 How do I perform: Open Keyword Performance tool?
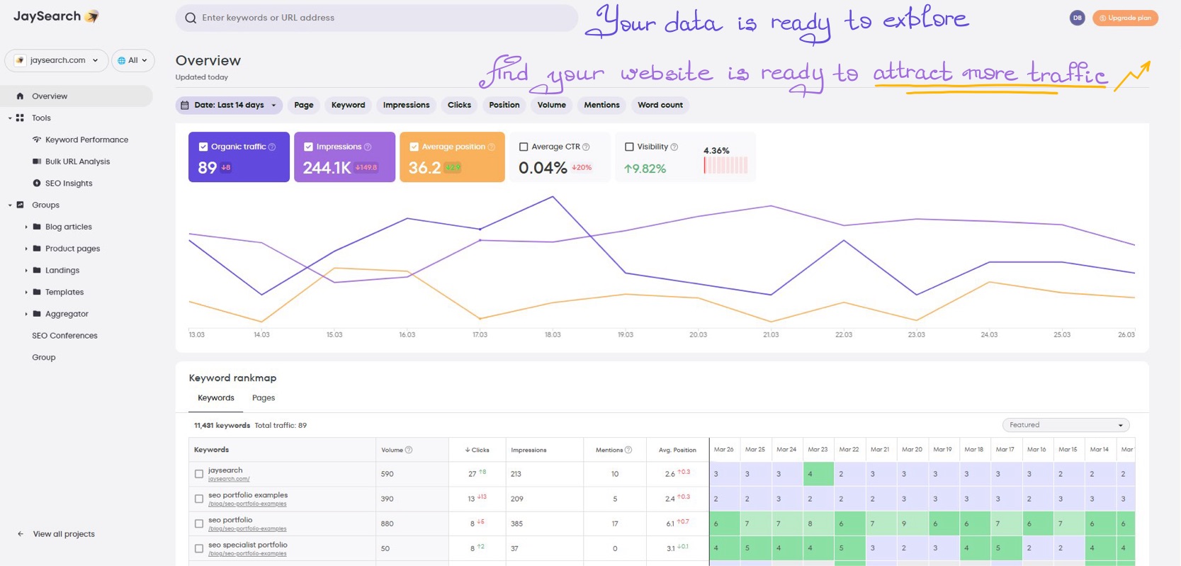pyautogui.click(x=86, y=140)
